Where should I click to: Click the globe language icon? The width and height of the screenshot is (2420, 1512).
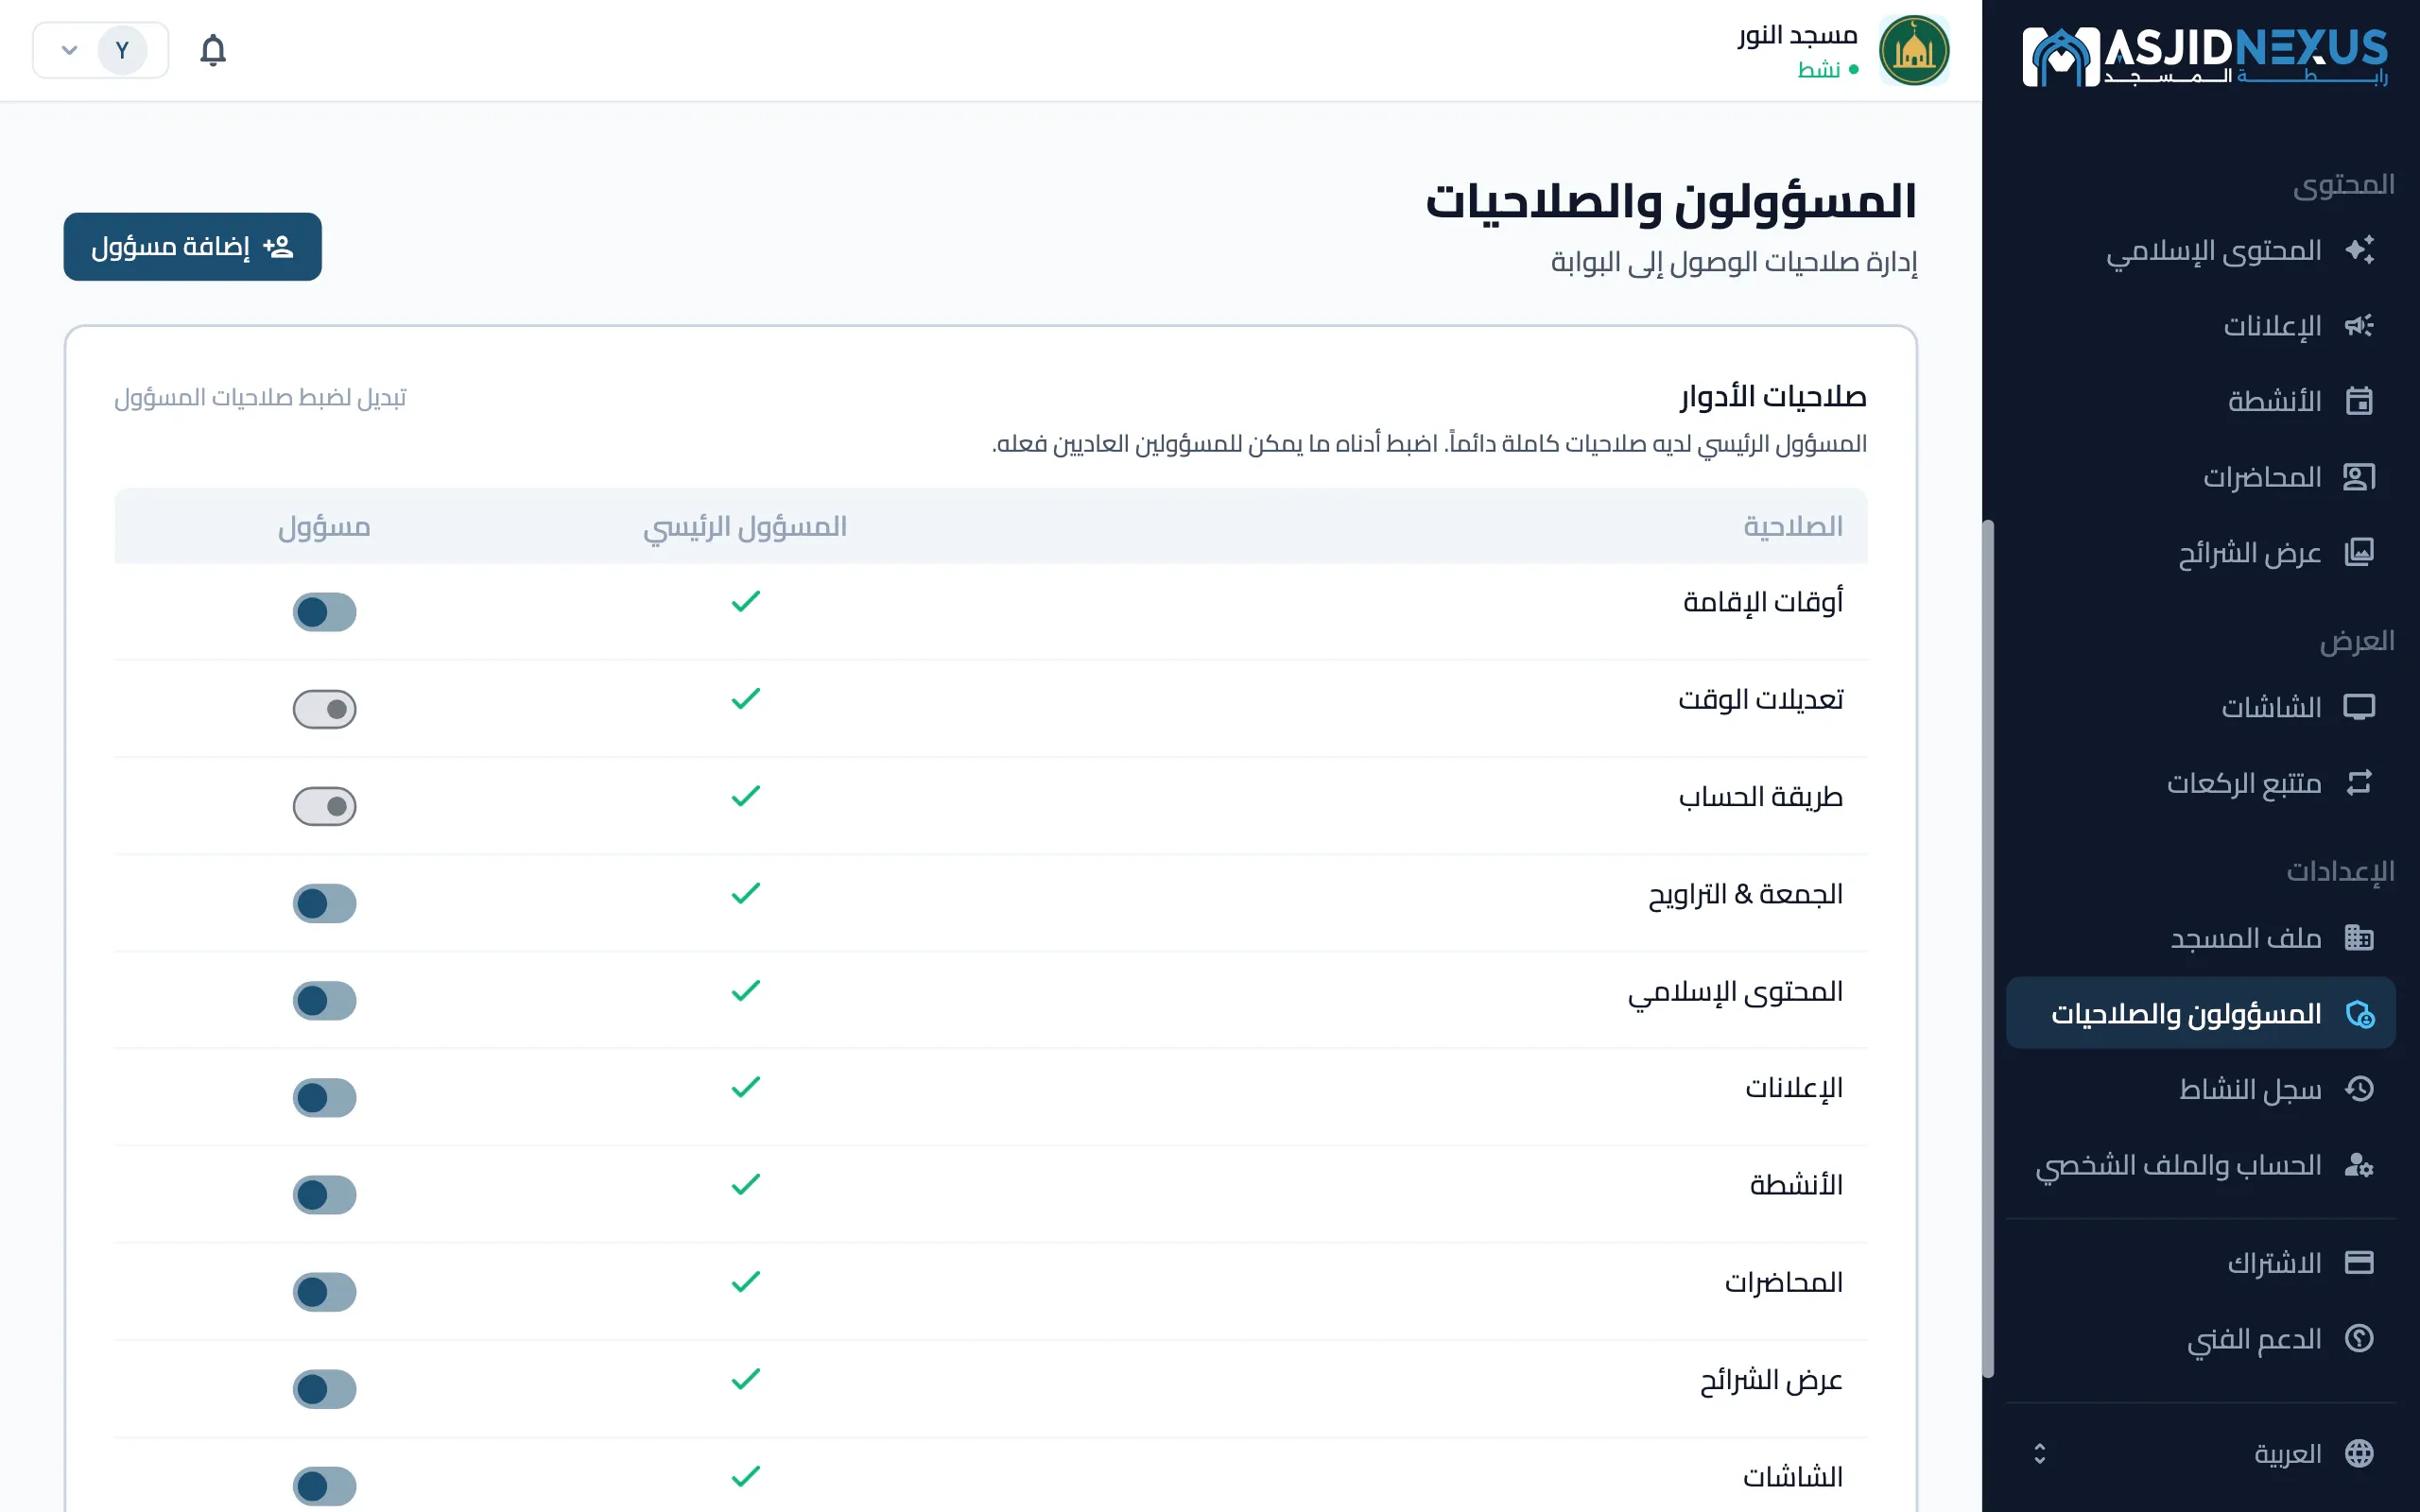coord(2359,1454)
